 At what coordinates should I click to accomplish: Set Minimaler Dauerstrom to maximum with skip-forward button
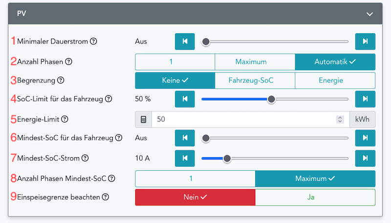point(365,41)
